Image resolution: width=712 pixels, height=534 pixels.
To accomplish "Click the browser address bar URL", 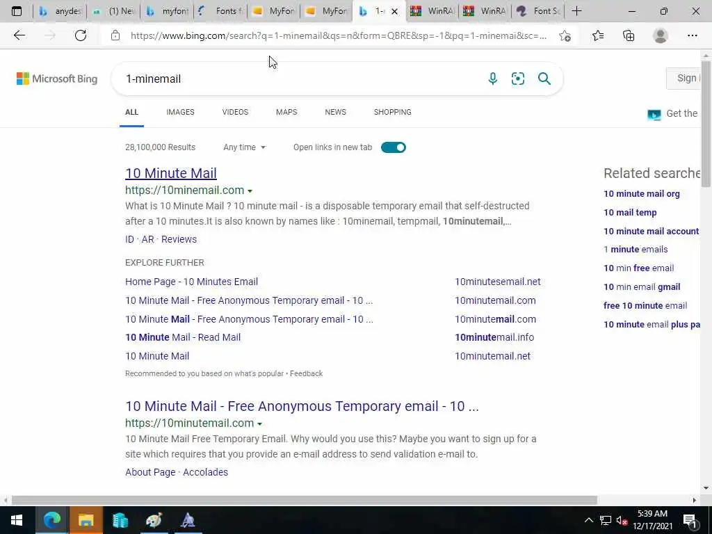I will (x=339, y=35).
